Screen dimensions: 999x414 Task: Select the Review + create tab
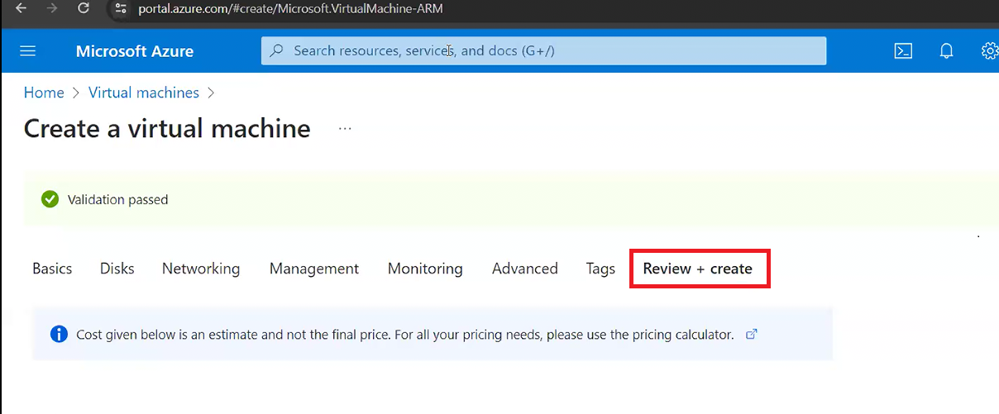click(x=698, y=269)
